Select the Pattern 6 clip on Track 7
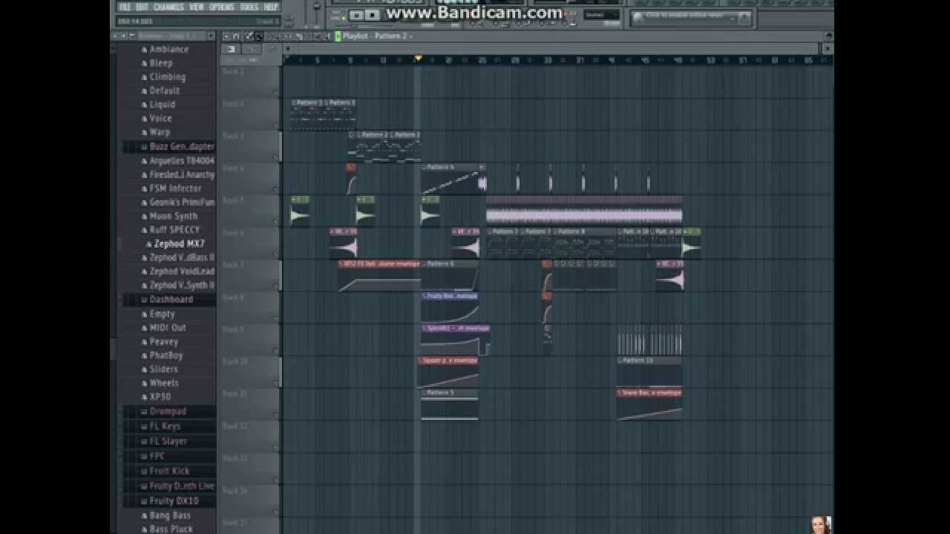950x534 pixels. 450,275
